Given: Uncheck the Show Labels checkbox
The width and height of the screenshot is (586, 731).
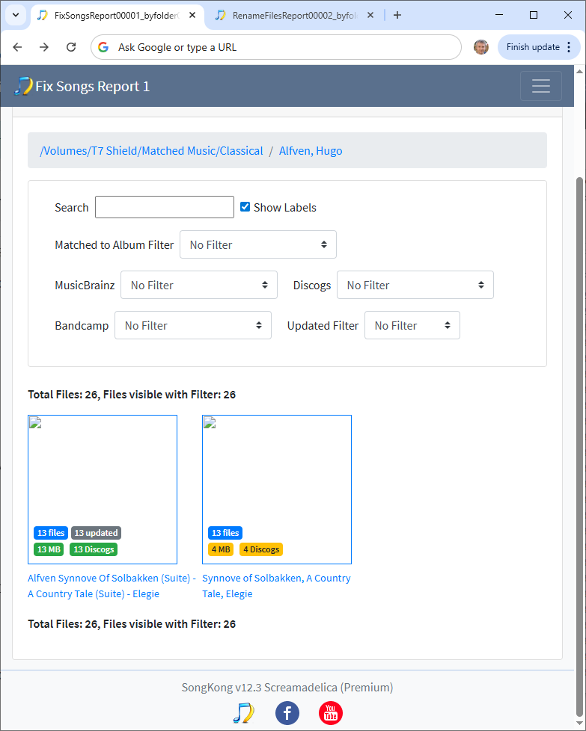Looking at the screenshot, I should [245, 207].
